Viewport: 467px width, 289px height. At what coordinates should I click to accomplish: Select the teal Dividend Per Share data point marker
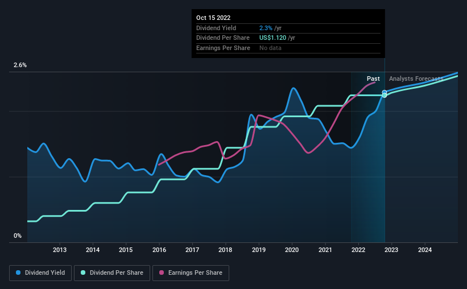tap(385, 96)
